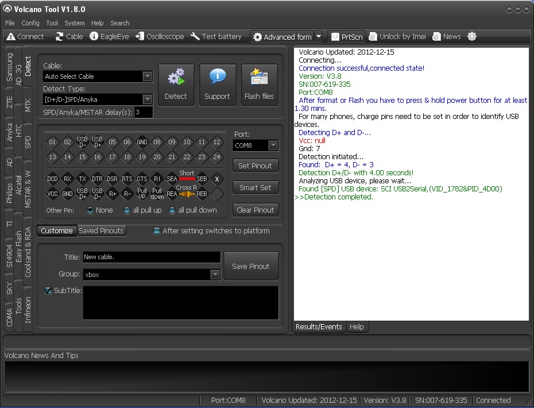Open the News toolbar item
This screenshot has height=408, width=534.
[447, 36]
